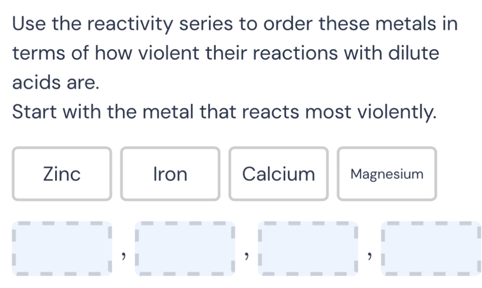
Task: Choose the Calcium metal card
Action: [x=279, y=174]
